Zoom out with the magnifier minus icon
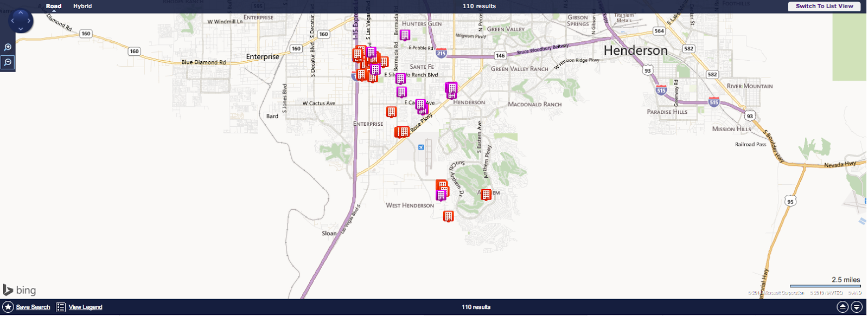The height and width of the screenshot is (316, 868). (x=8, y=62)
